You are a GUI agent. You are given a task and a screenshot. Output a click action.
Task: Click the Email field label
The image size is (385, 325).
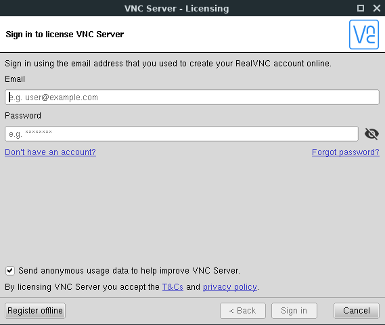[x=15, y=79]
